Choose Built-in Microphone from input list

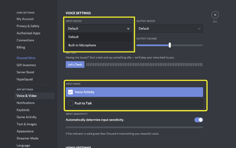(82, 45)
